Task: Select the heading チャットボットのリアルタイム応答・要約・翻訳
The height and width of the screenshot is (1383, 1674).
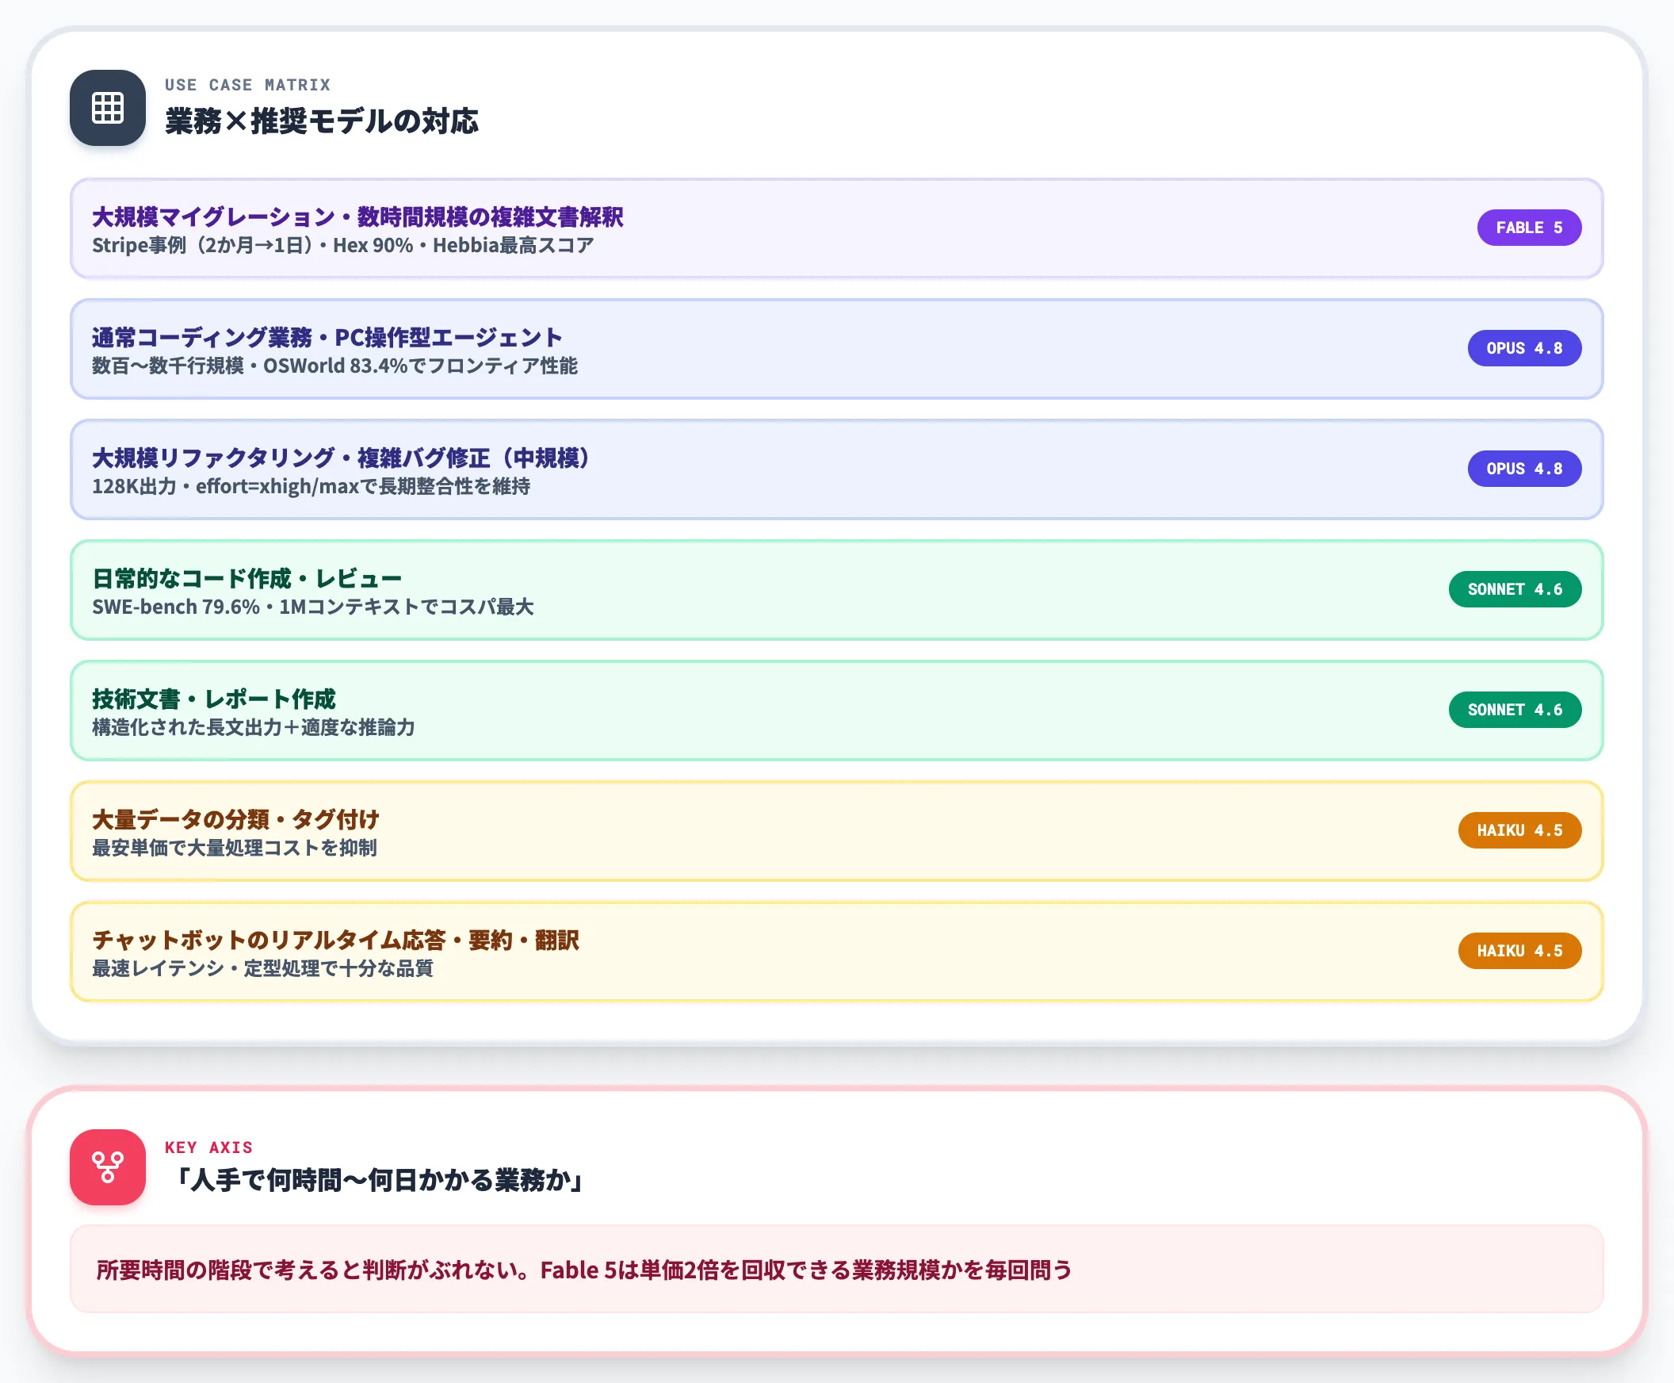Action: 335,939
